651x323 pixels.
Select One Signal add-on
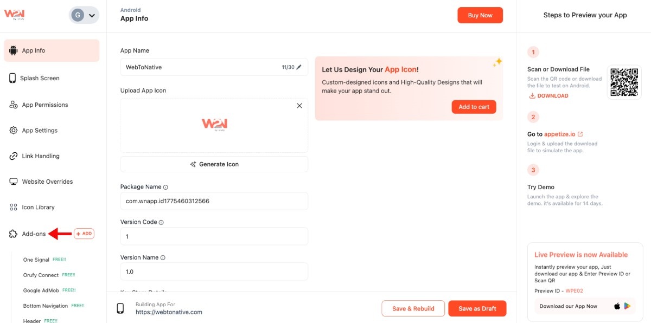point(36,260)
